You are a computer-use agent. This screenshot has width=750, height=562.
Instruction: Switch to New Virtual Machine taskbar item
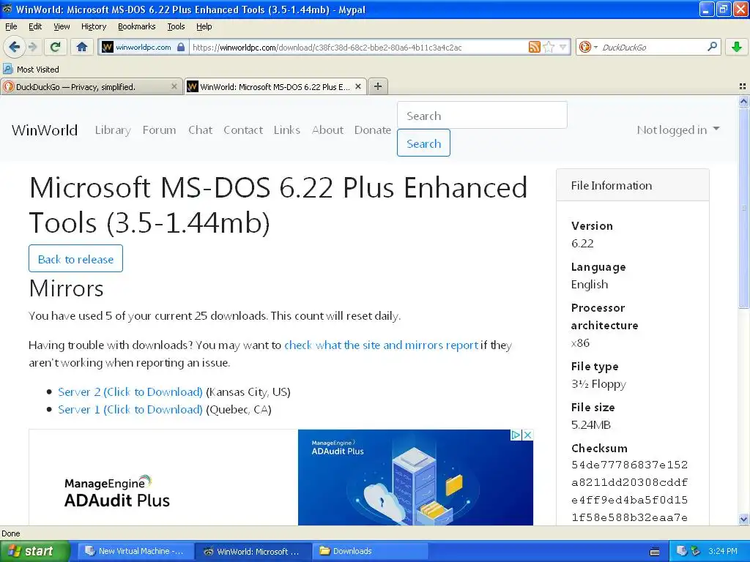coord(134,551)
